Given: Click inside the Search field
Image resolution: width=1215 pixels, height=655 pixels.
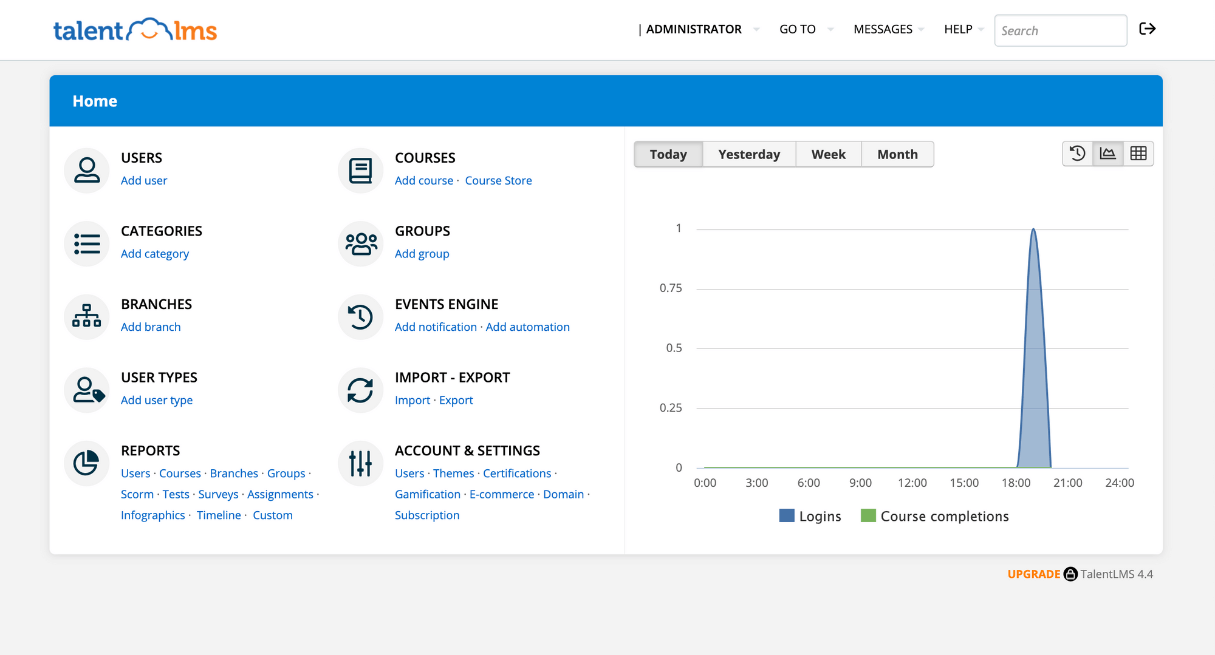Looking at the screenshot, I should 1060,30.
